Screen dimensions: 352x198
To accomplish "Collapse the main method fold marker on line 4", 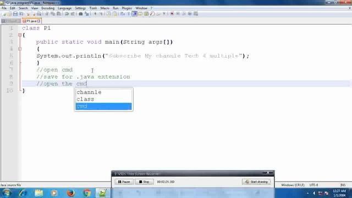I will point(20,49).
